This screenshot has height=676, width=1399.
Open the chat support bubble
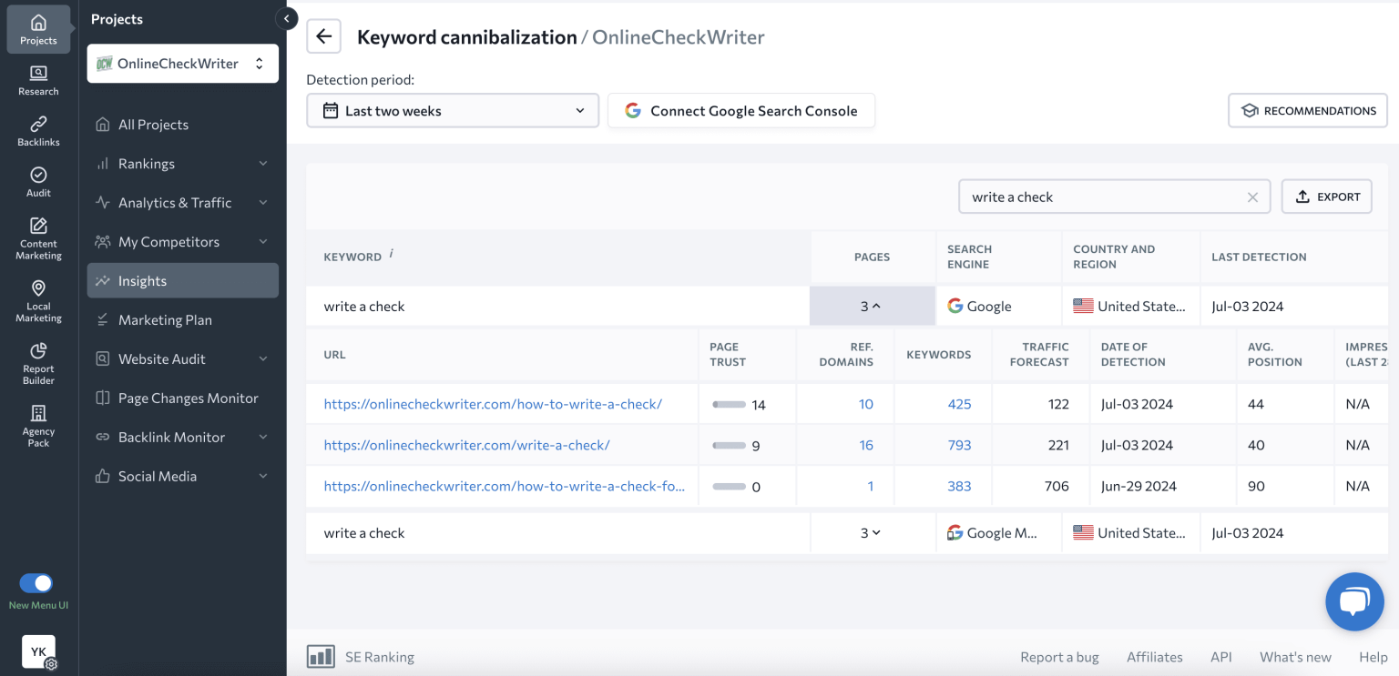[1354, 601]
